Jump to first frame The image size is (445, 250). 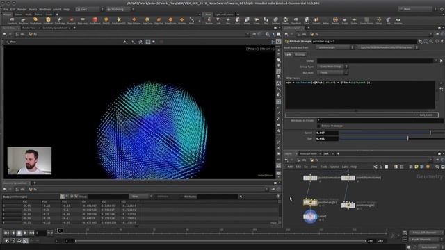click(x=6, y=233)
